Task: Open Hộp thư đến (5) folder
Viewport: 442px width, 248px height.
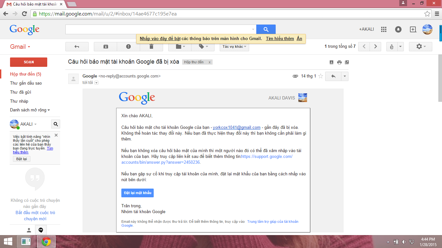Action: coord(26,74)
